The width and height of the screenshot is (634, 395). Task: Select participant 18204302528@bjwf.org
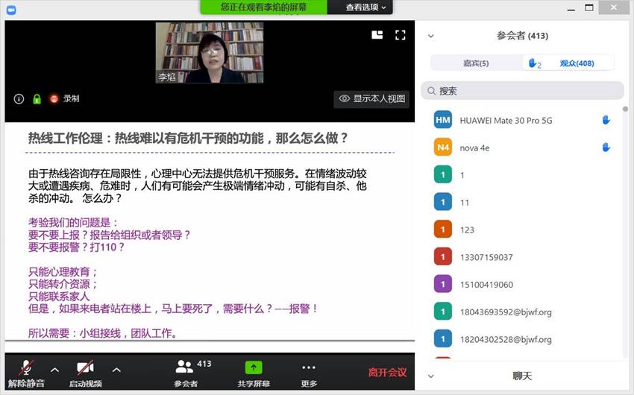(x=524, y=340)
